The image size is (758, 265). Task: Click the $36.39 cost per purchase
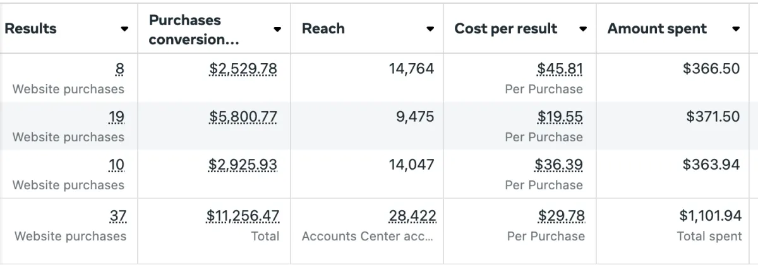(558, 165)
